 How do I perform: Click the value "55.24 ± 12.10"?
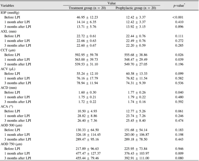pos(87,74)
